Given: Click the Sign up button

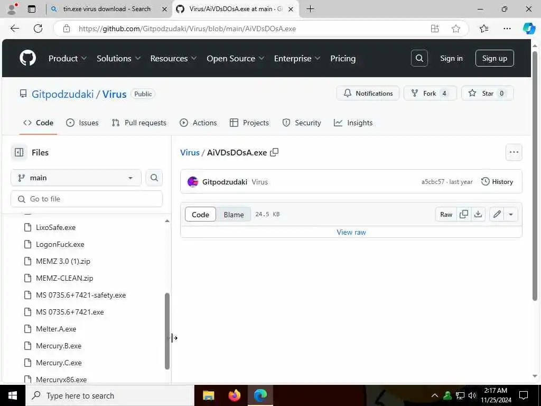Looking at the screenshot, I should coord(495,58).
